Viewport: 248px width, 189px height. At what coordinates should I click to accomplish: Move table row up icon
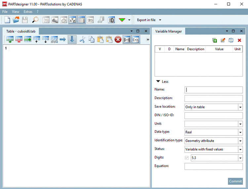coord(36,40)
